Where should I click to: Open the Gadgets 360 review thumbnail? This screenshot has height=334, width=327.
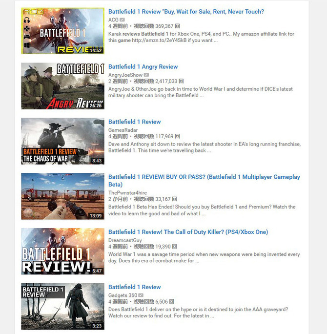62,307
